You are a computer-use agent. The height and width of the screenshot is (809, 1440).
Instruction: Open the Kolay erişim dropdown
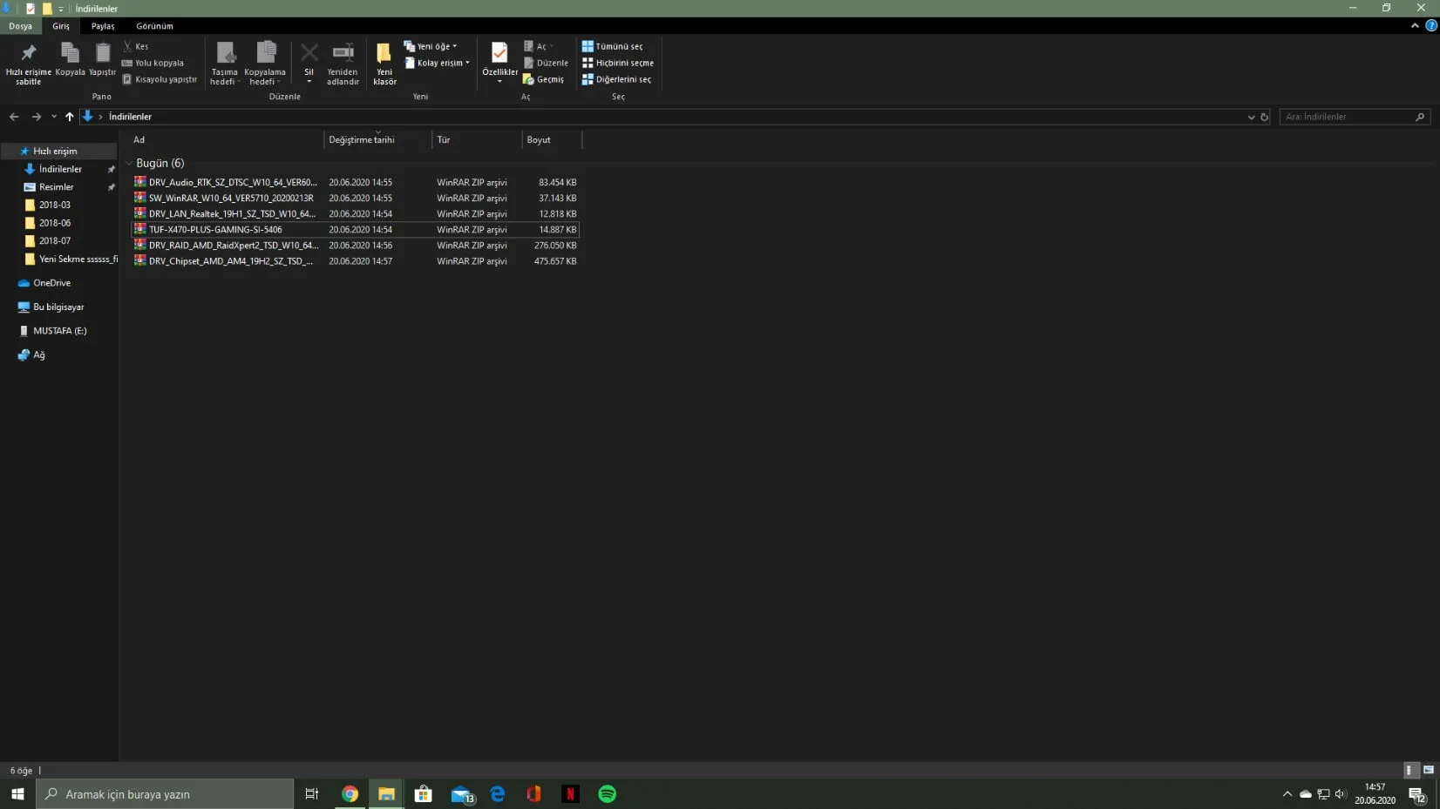coord(437,63)
